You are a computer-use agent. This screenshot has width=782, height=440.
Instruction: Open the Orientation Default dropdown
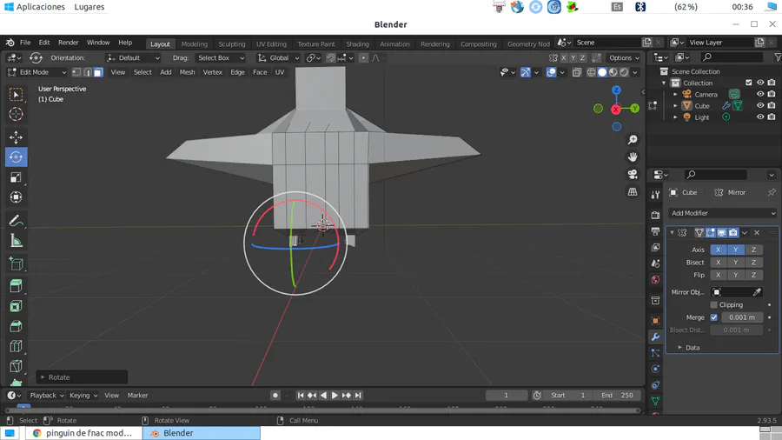[133, 58]
